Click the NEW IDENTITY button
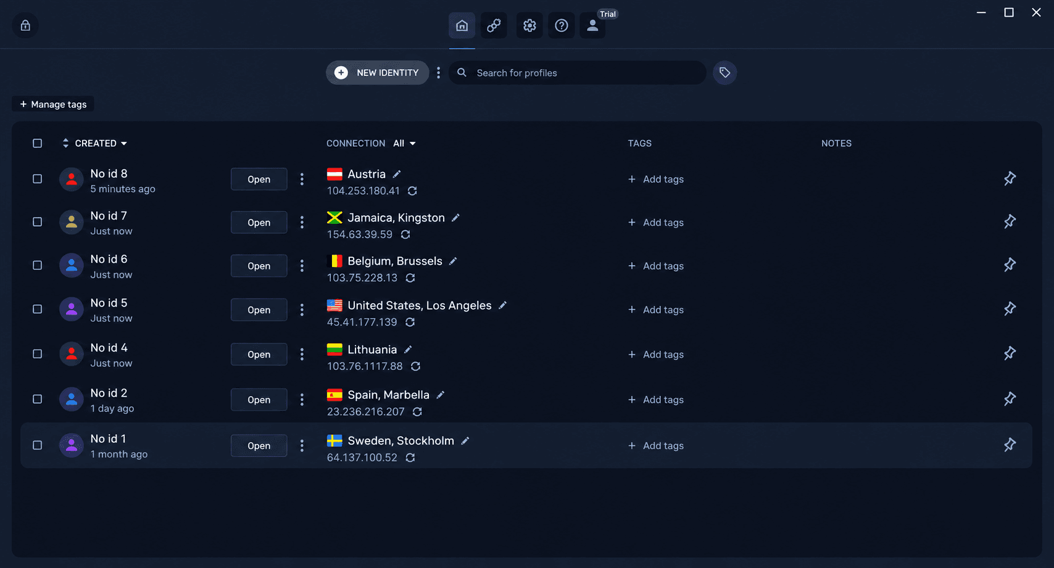The width and height of the screenshot is (1054, 568). point(378,73)
